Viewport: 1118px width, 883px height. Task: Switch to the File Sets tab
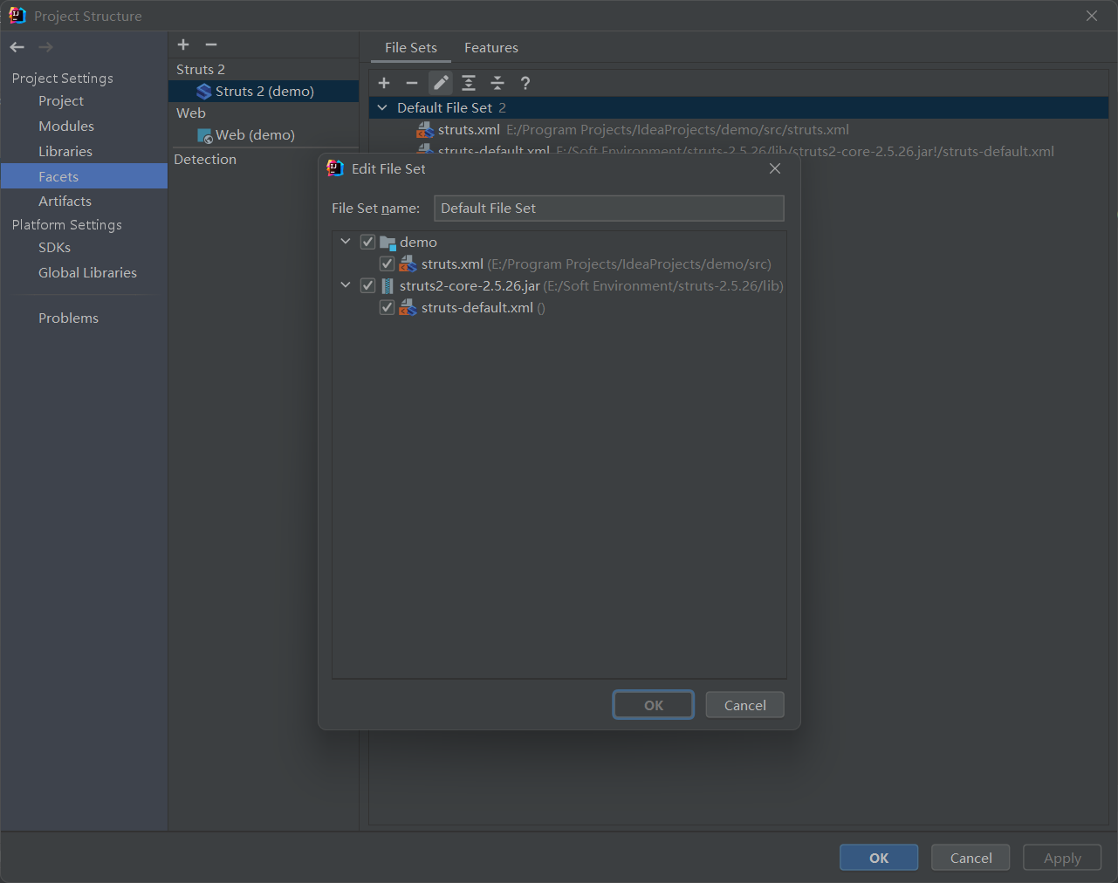tap(411, 48)
